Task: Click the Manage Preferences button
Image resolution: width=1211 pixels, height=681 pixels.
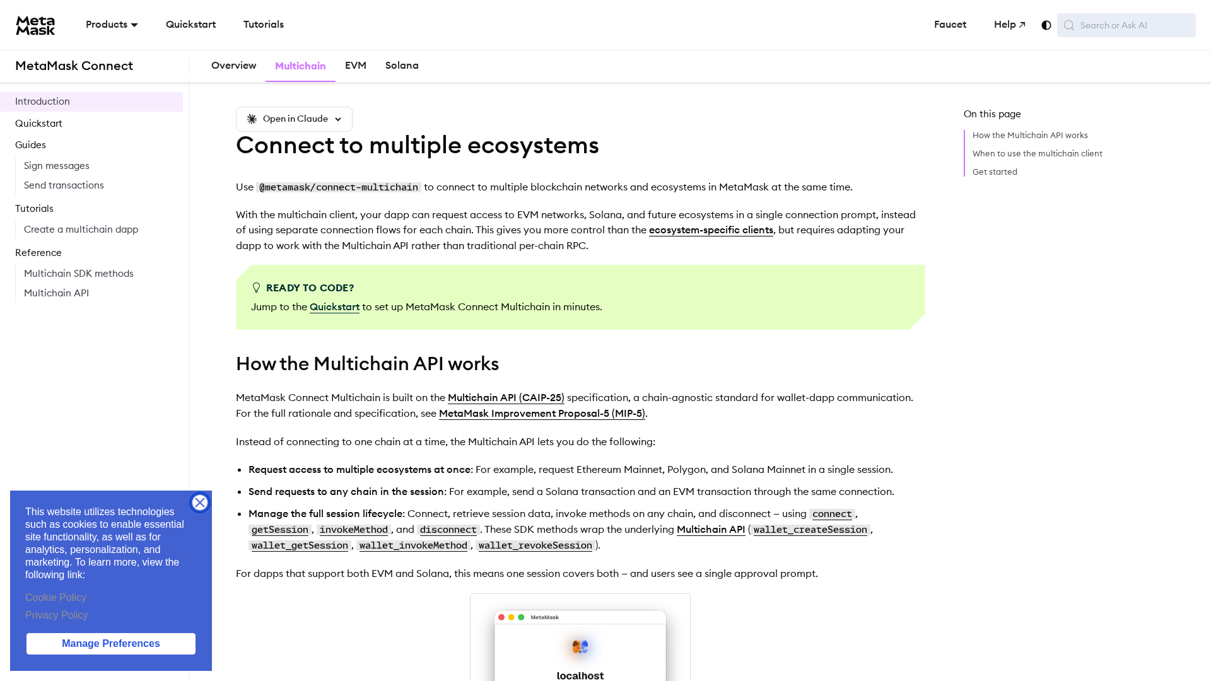Action: click(x=111, y=644)
